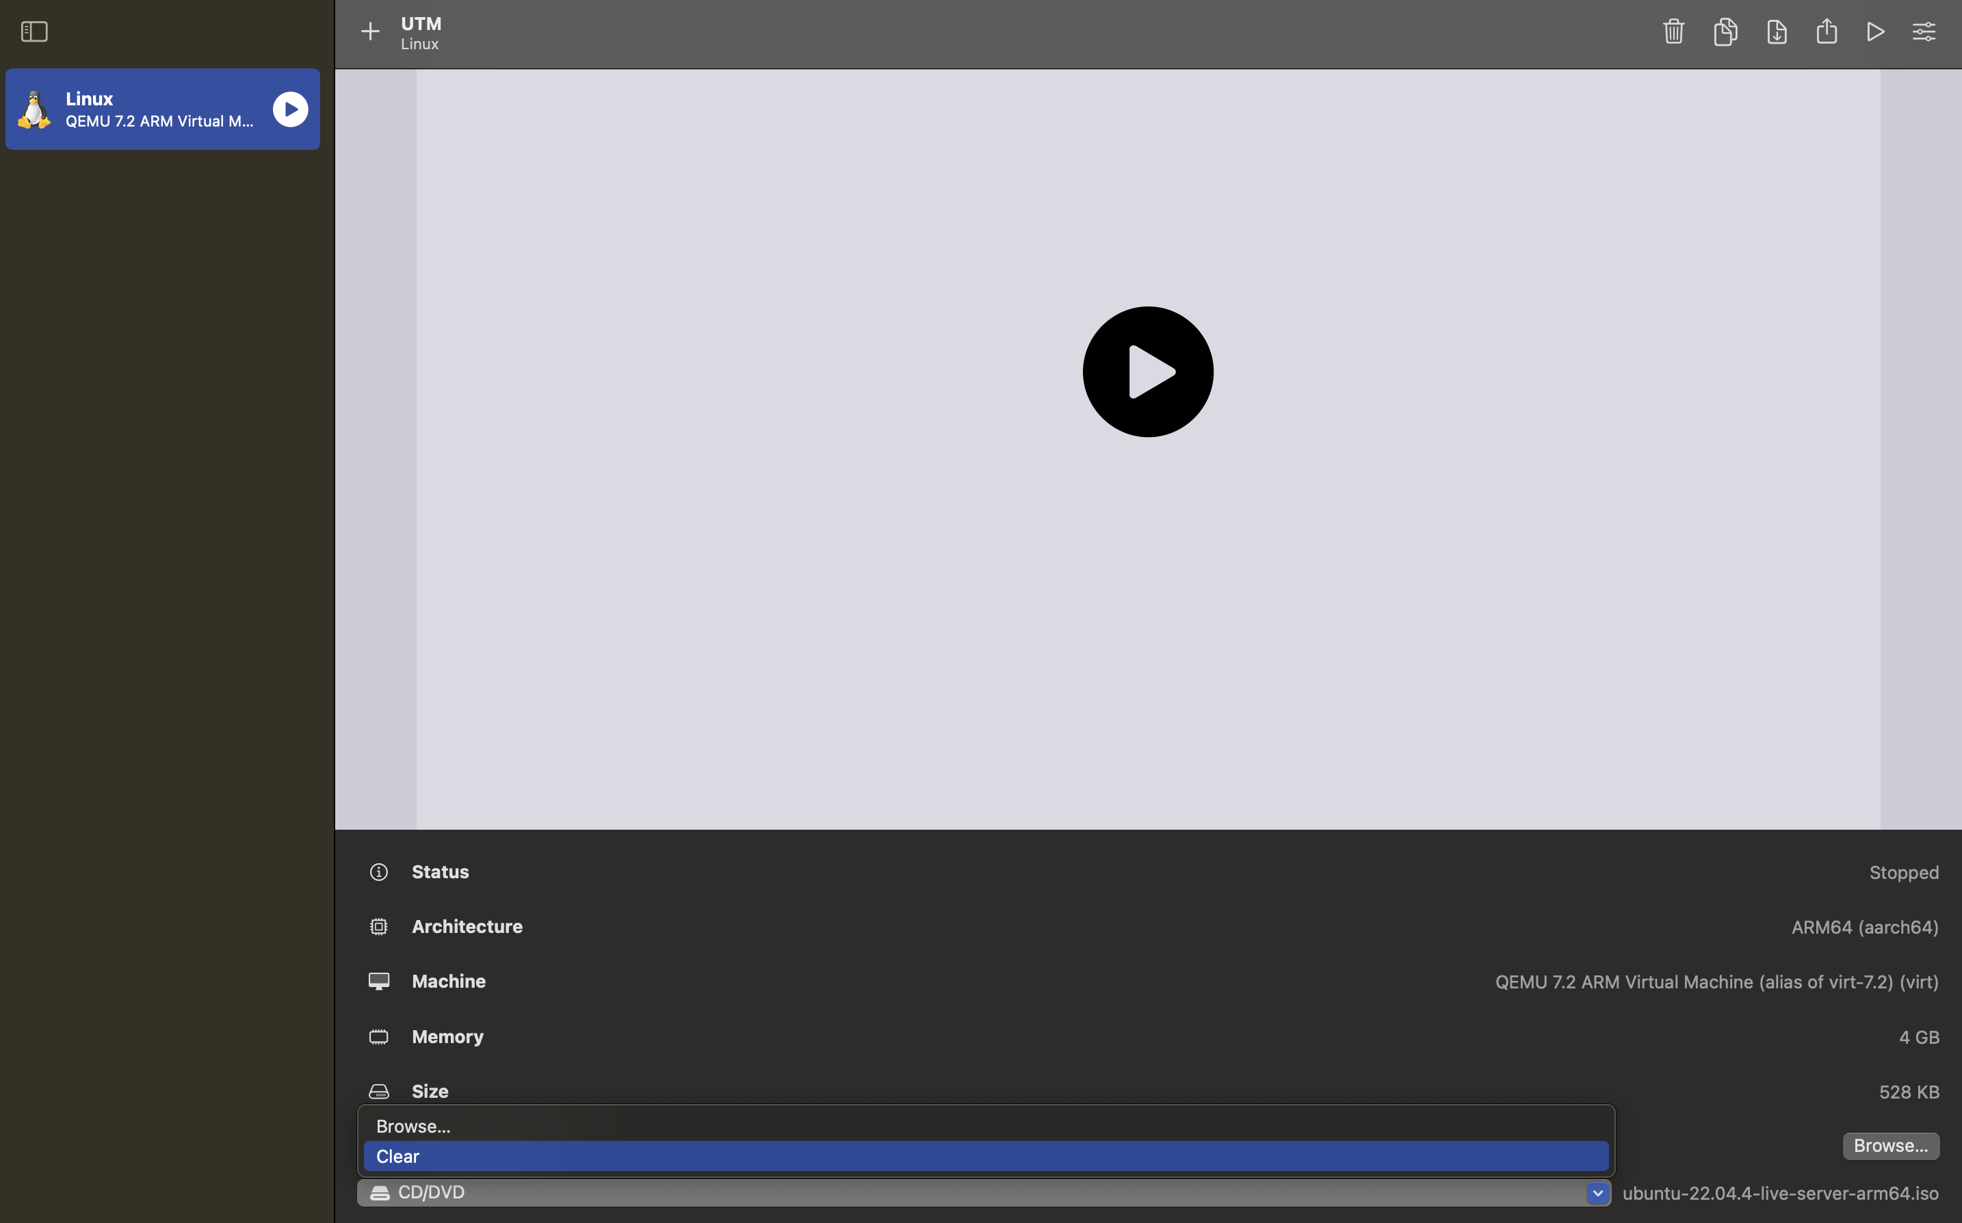Click the Architecture label

(467, 927)
